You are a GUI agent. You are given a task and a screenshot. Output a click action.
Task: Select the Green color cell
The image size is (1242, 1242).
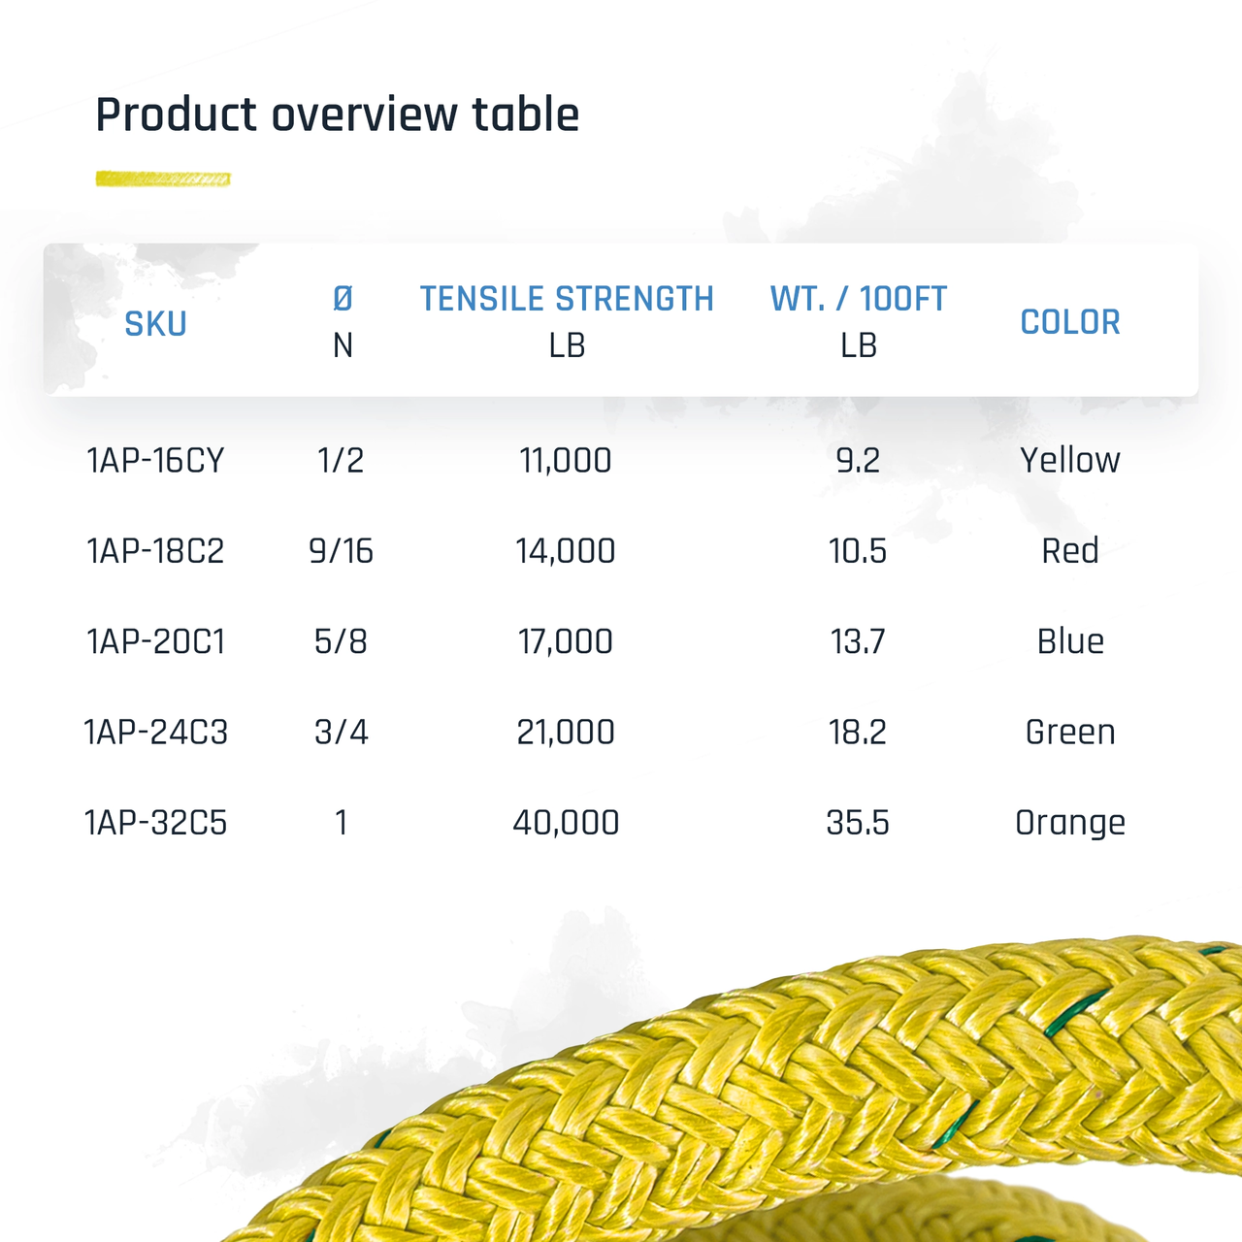coord(1070,732)
